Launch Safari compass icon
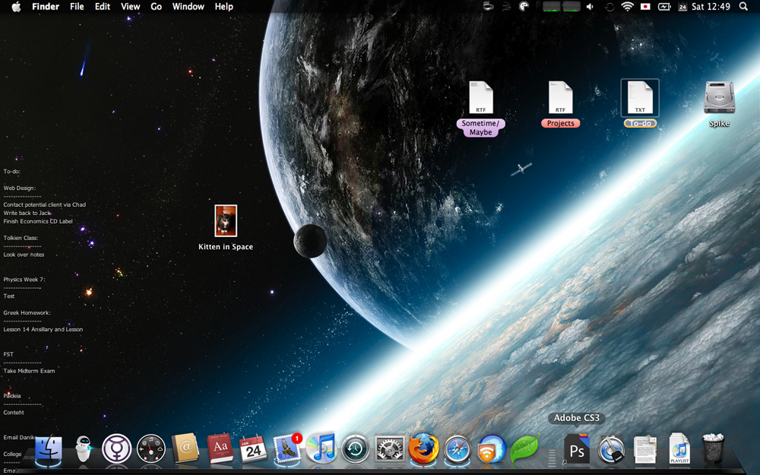Screen dimensions: 760x475 pyautogui.click(x=457, y=449)
